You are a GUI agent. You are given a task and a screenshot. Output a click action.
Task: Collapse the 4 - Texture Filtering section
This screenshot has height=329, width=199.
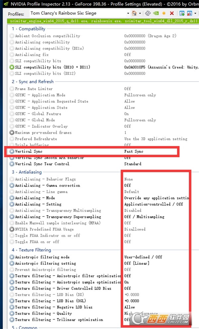pos(32,250)
